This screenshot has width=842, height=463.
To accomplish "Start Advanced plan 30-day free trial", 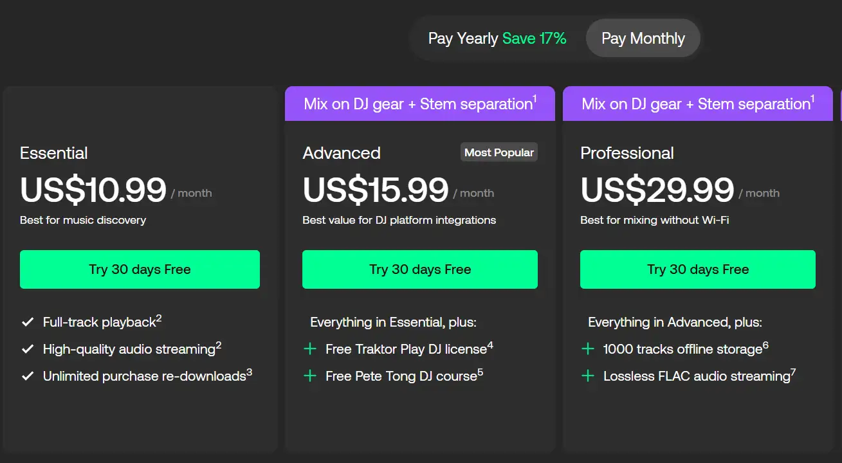I will pyautogui.click(x=419, y=269).
